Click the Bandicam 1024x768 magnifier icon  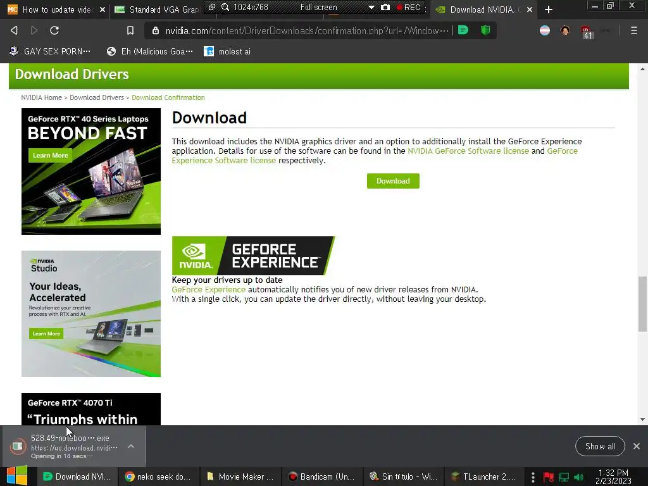point(225,7)
